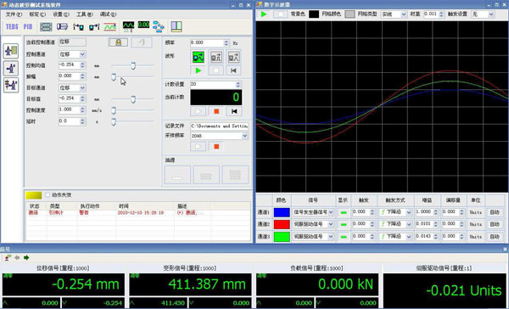Click the green arrow in signal panel

click(26, 258)
